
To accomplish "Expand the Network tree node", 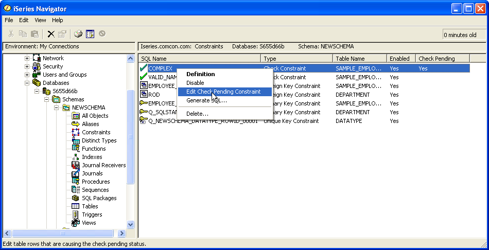I will pos(27,58).
